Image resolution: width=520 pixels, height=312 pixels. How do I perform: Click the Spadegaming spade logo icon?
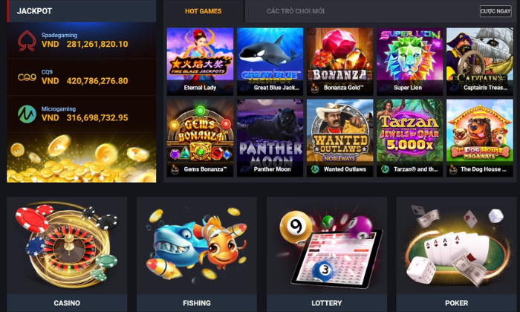coord(27,40)
